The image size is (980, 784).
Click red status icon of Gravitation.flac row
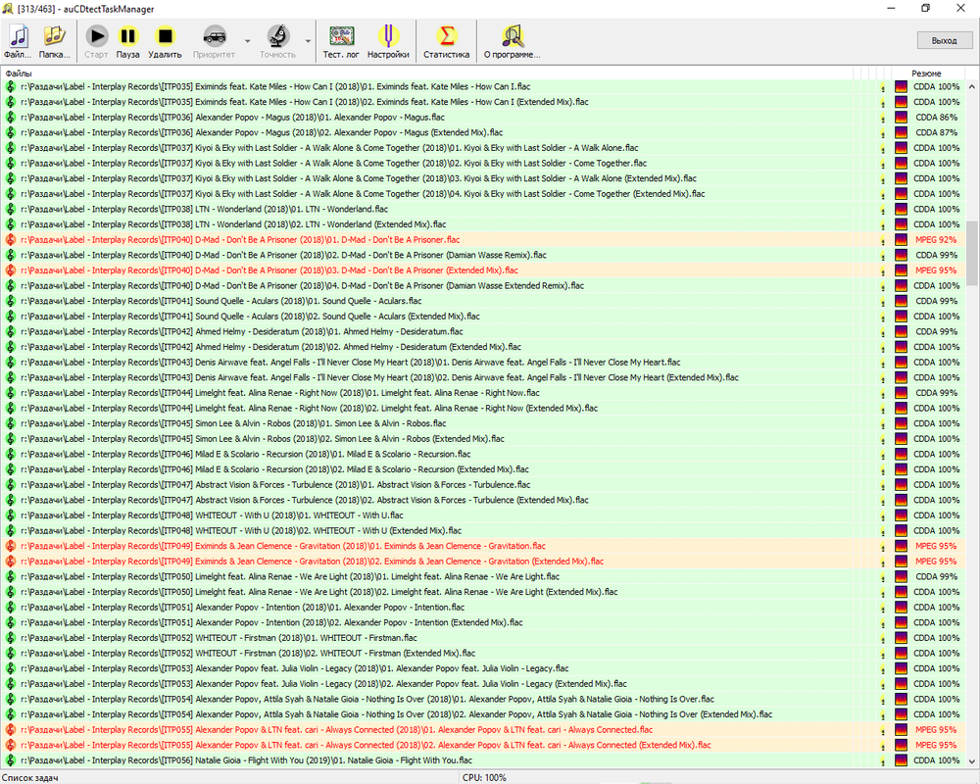tap(11, 547)
